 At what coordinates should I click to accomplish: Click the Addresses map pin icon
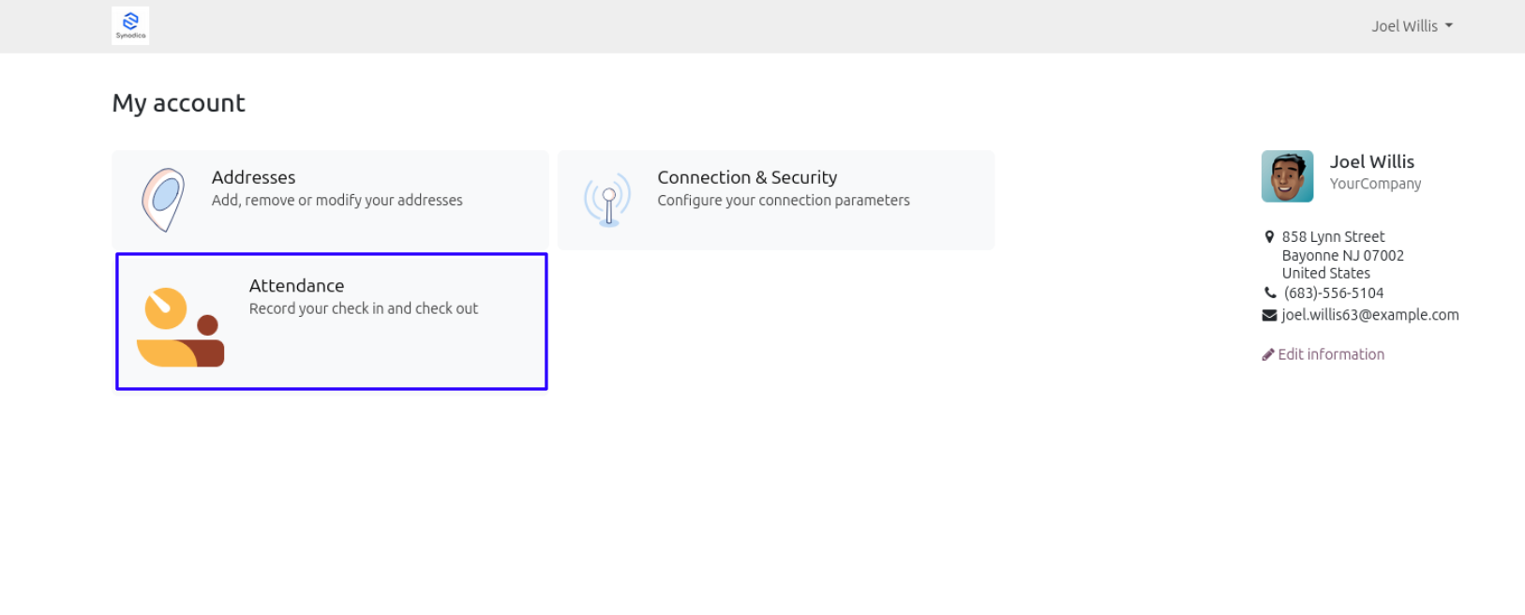162,200
